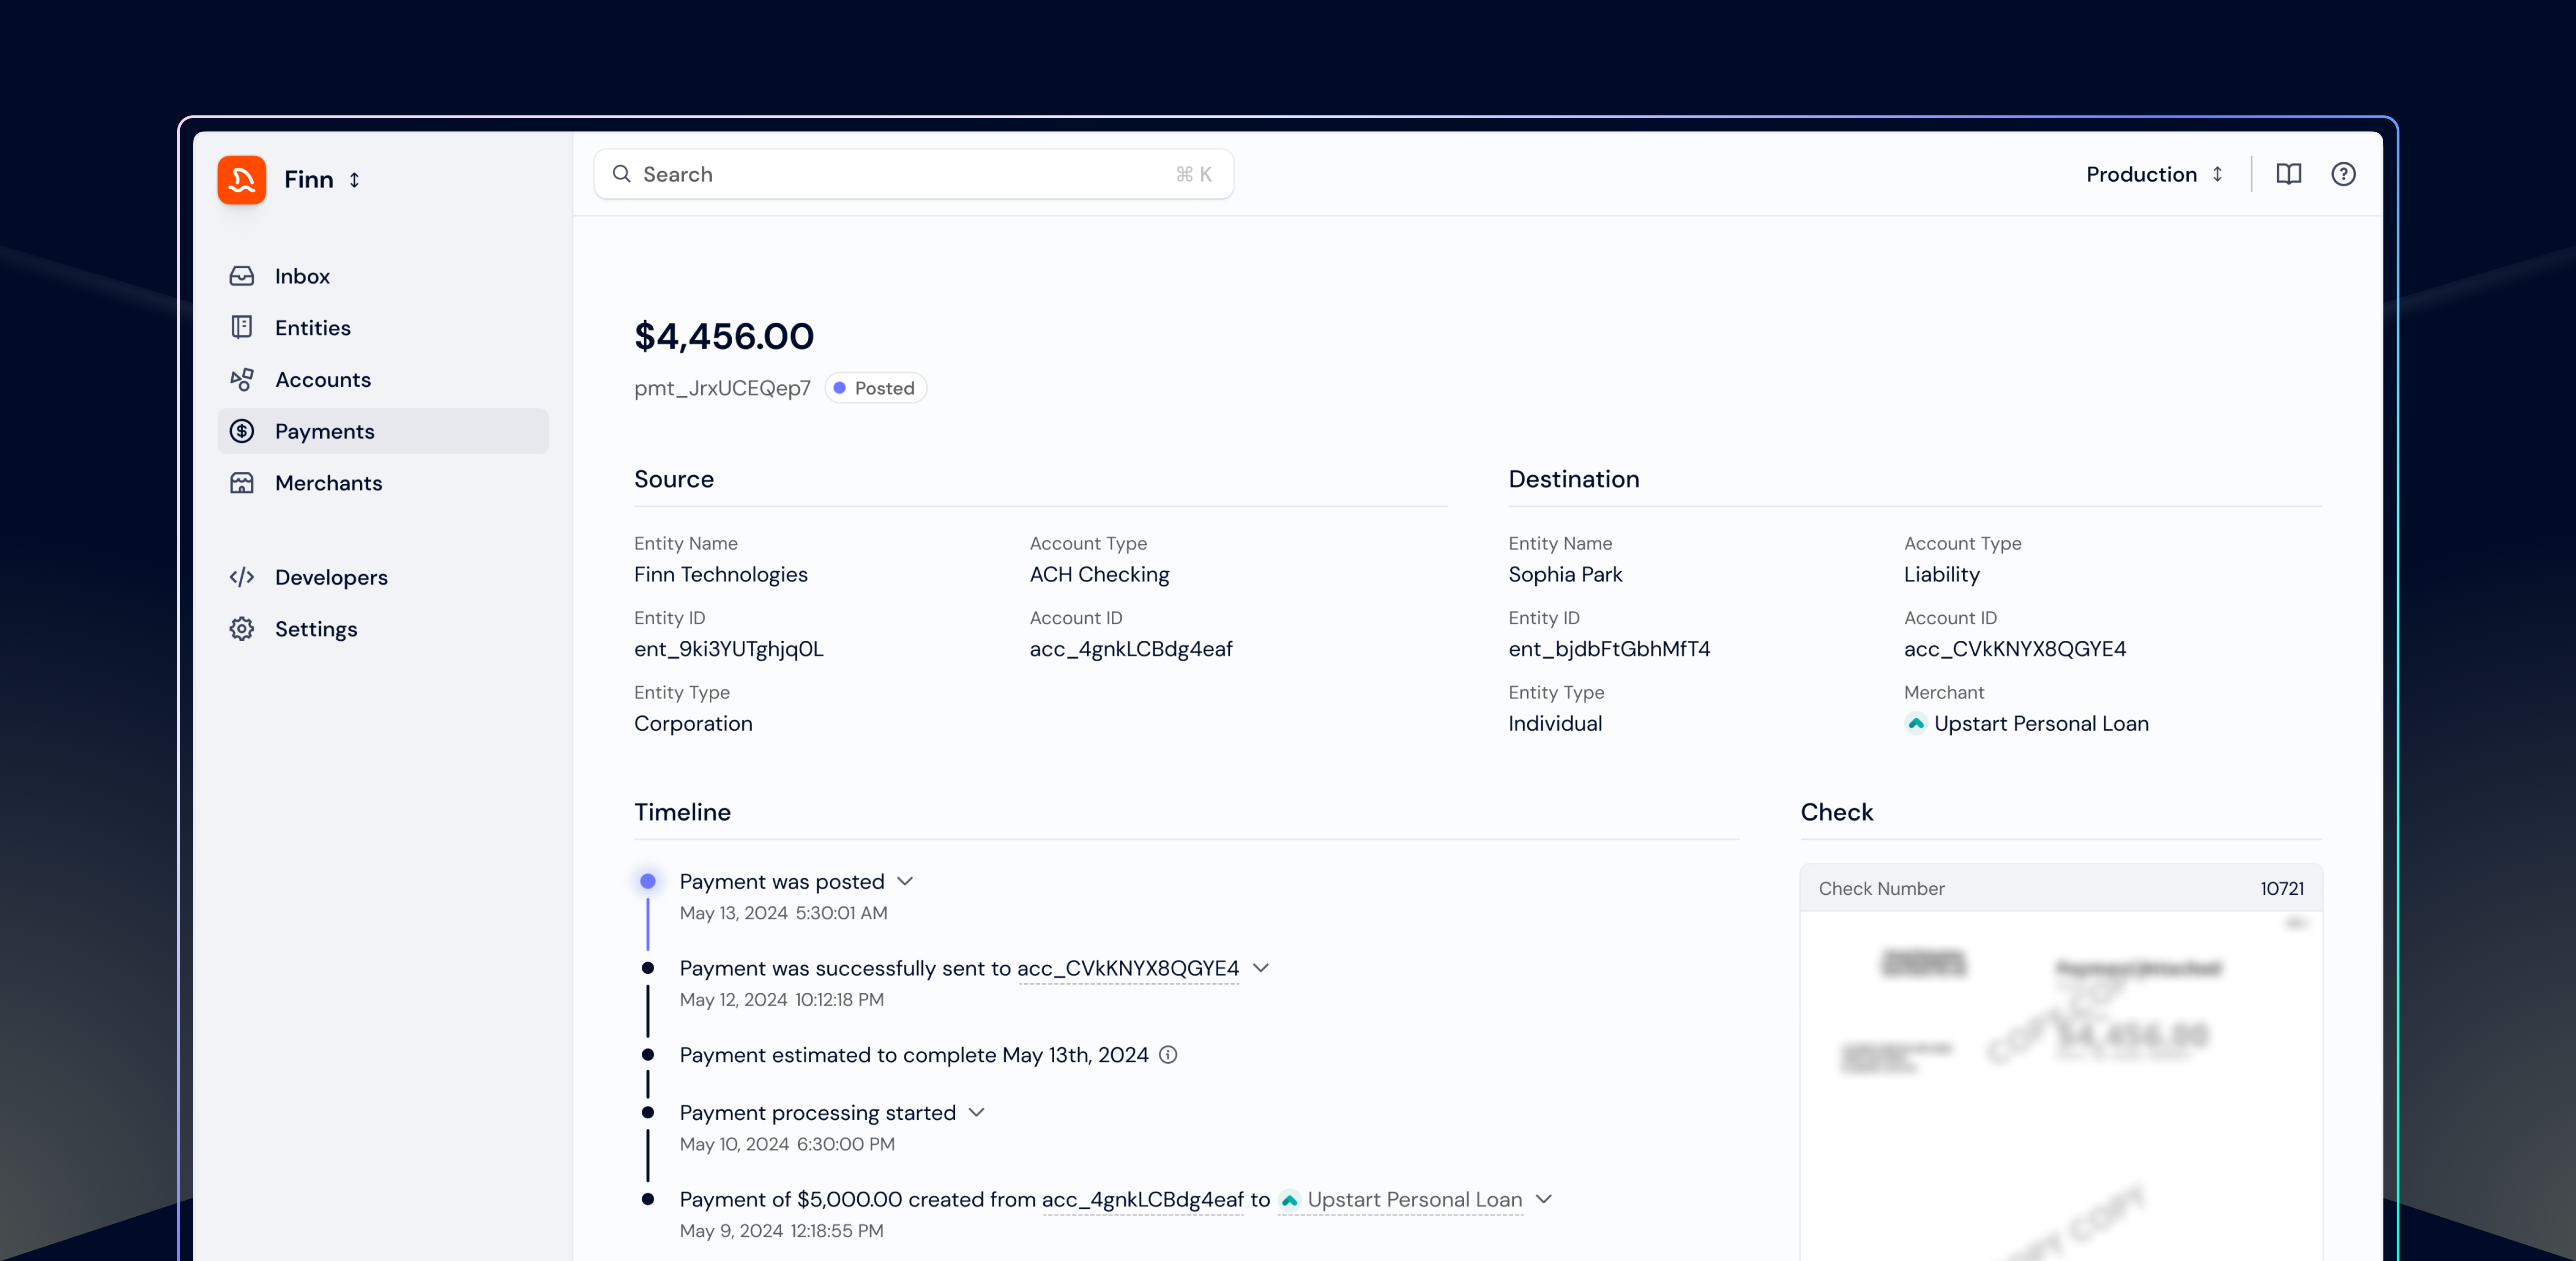The height and width of the screenshot is (1261, 2576).
Task: Select payment ID pmt_JrxUCEQep7
Action: tap(722, 388)
